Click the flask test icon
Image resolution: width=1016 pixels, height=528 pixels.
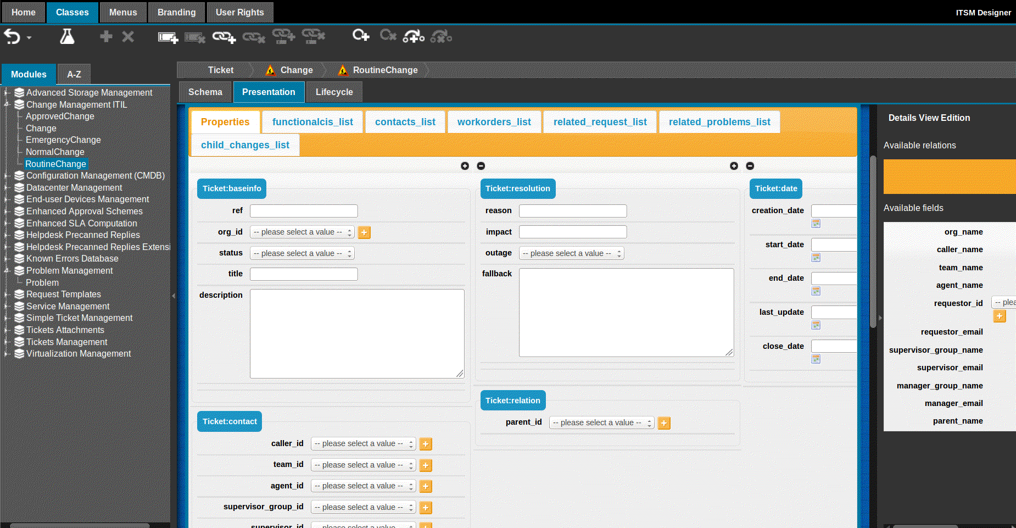coord(67,37)
